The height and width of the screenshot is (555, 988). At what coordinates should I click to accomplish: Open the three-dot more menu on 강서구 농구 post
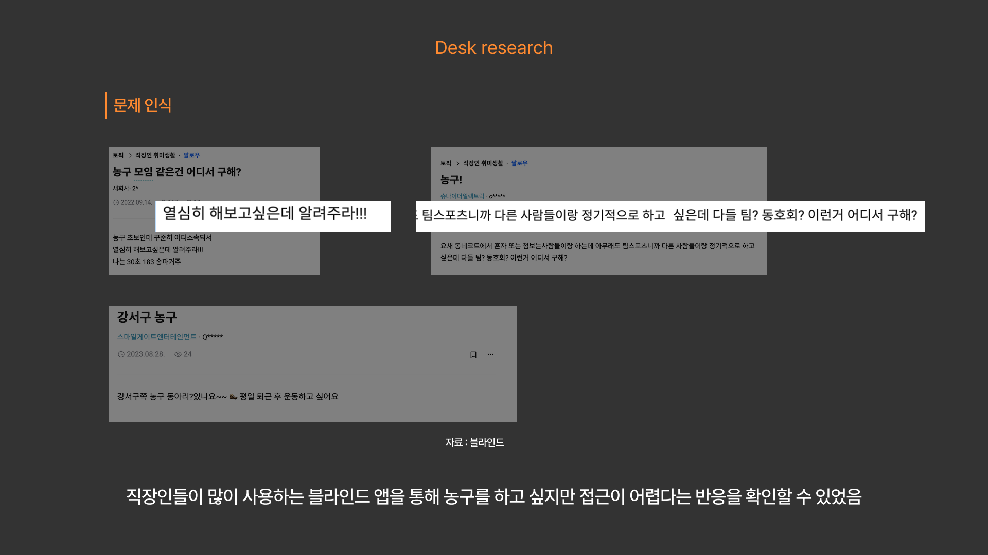click(x=490, y=354)
